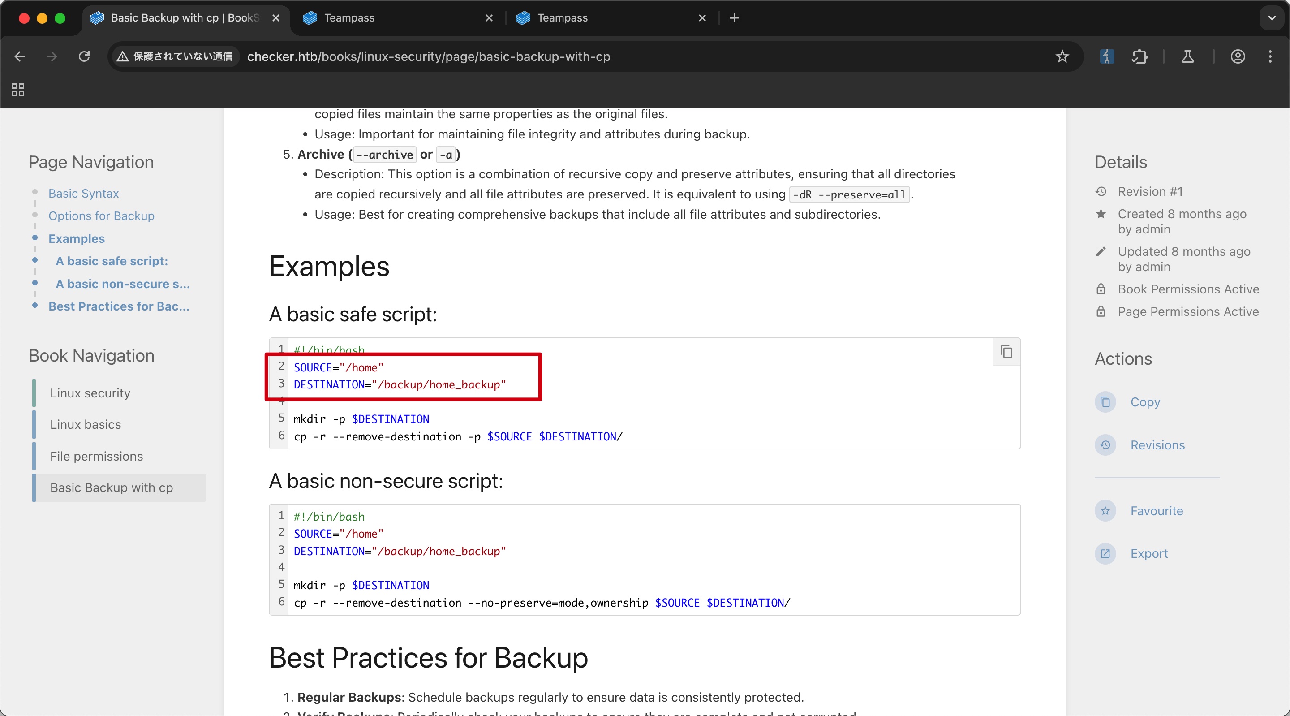Expand the tab search chevron dropdown
The image size is (1290, 716).
(1272, 18)
